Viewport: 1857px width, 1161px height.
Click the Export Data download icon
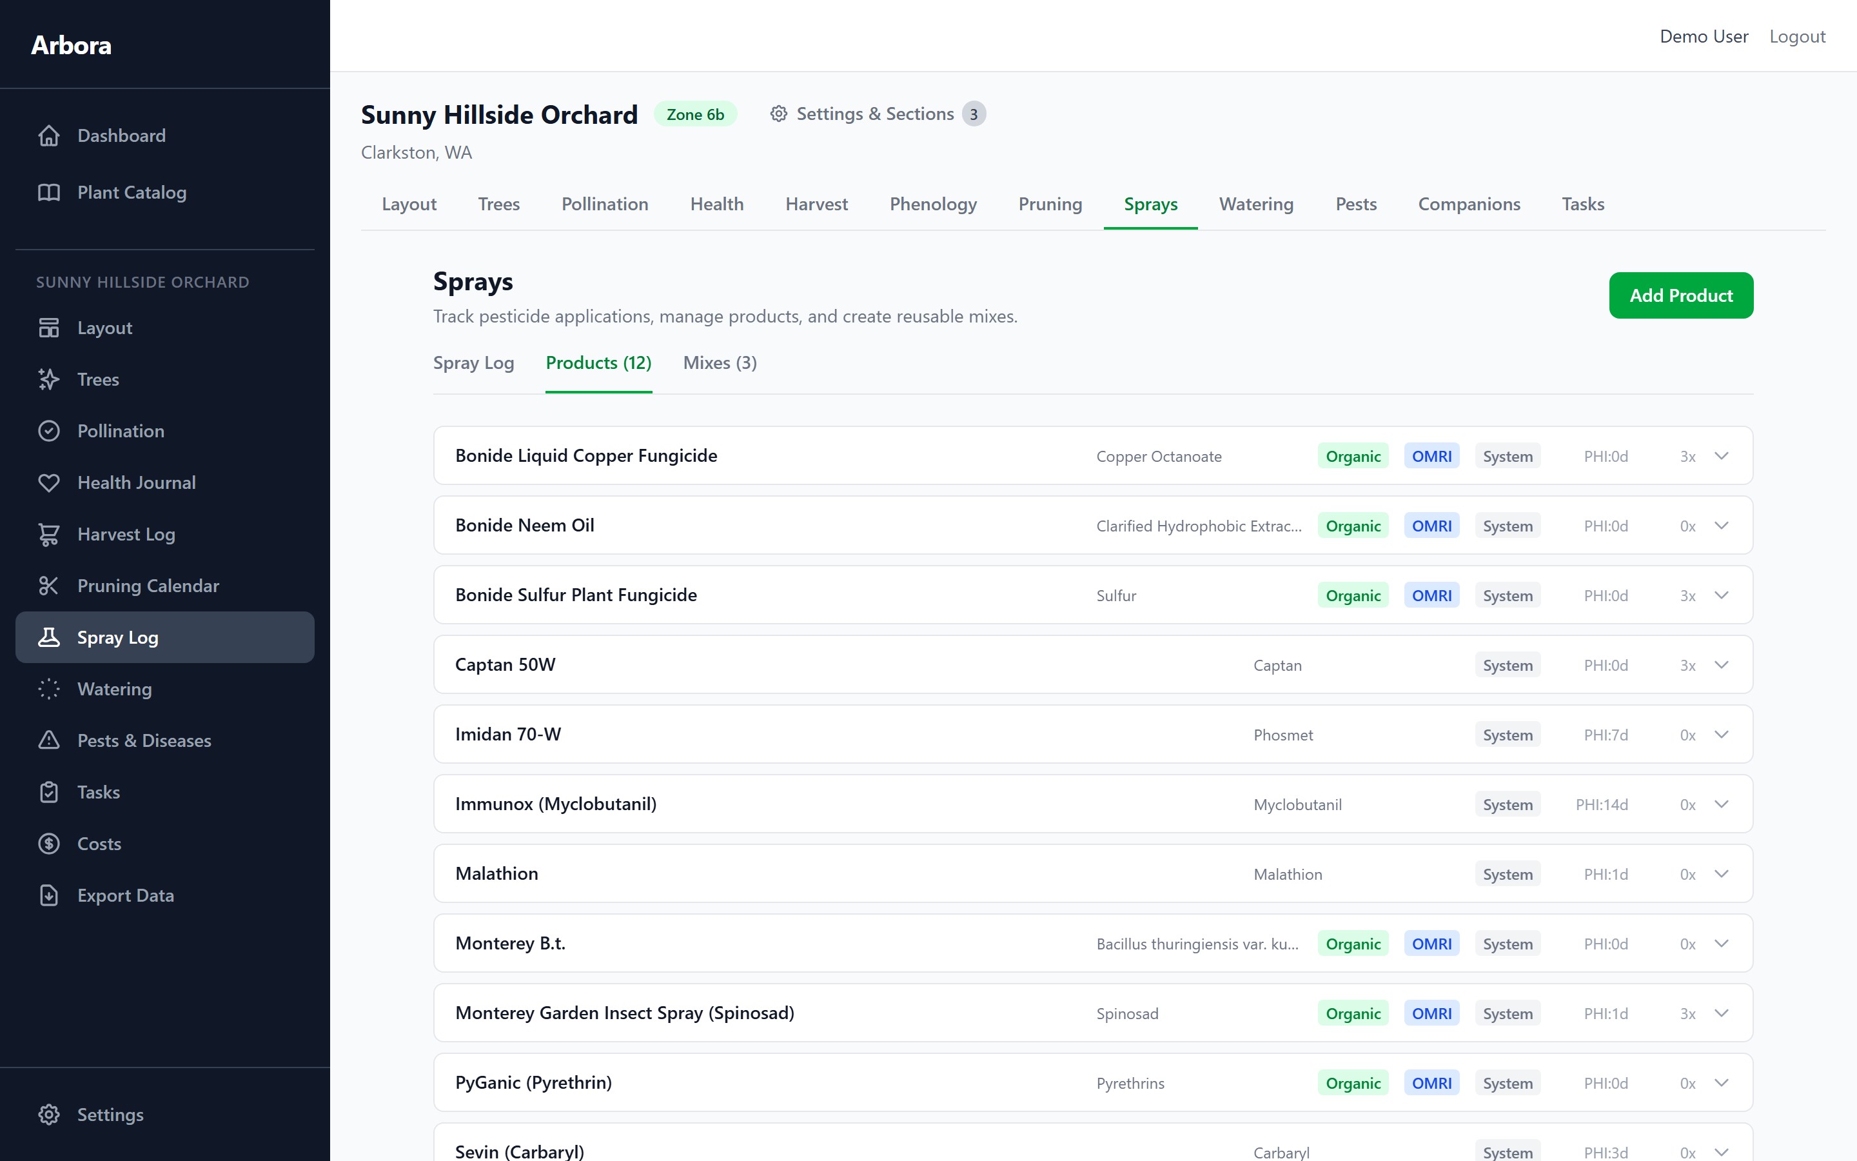tap(49, 895)
